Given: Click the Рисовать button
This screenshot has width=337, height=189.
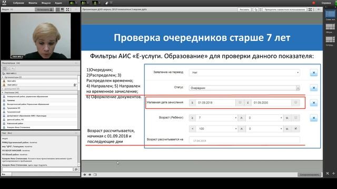Looking at the screenshot, I should tap(244, 9).
